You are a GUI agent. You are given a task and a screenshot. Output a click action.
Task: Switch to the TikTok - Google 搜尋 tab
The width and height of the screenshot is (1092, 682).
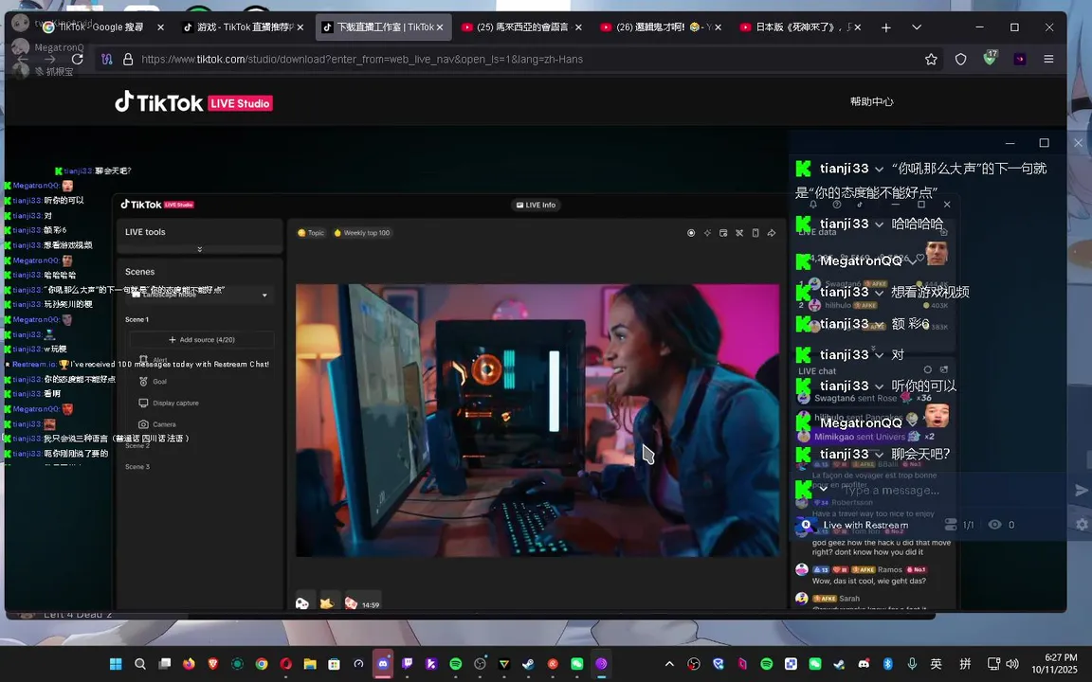pos(101,27)
